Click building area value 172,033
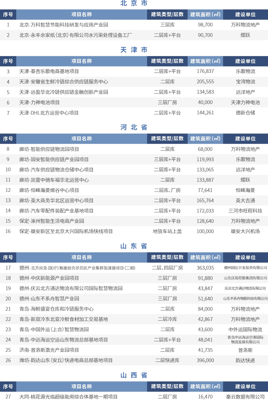Screen dimensions: 268x402 205,211
